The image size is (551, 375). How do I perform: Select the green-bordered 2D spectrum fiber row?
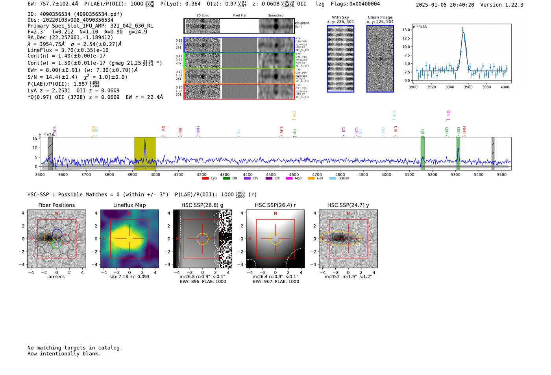click(x=239, y=61)
